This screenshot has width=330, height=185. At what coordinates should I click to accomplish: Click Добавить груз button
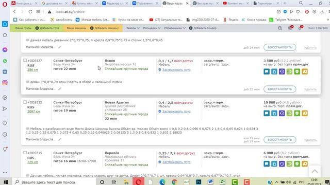47,28
